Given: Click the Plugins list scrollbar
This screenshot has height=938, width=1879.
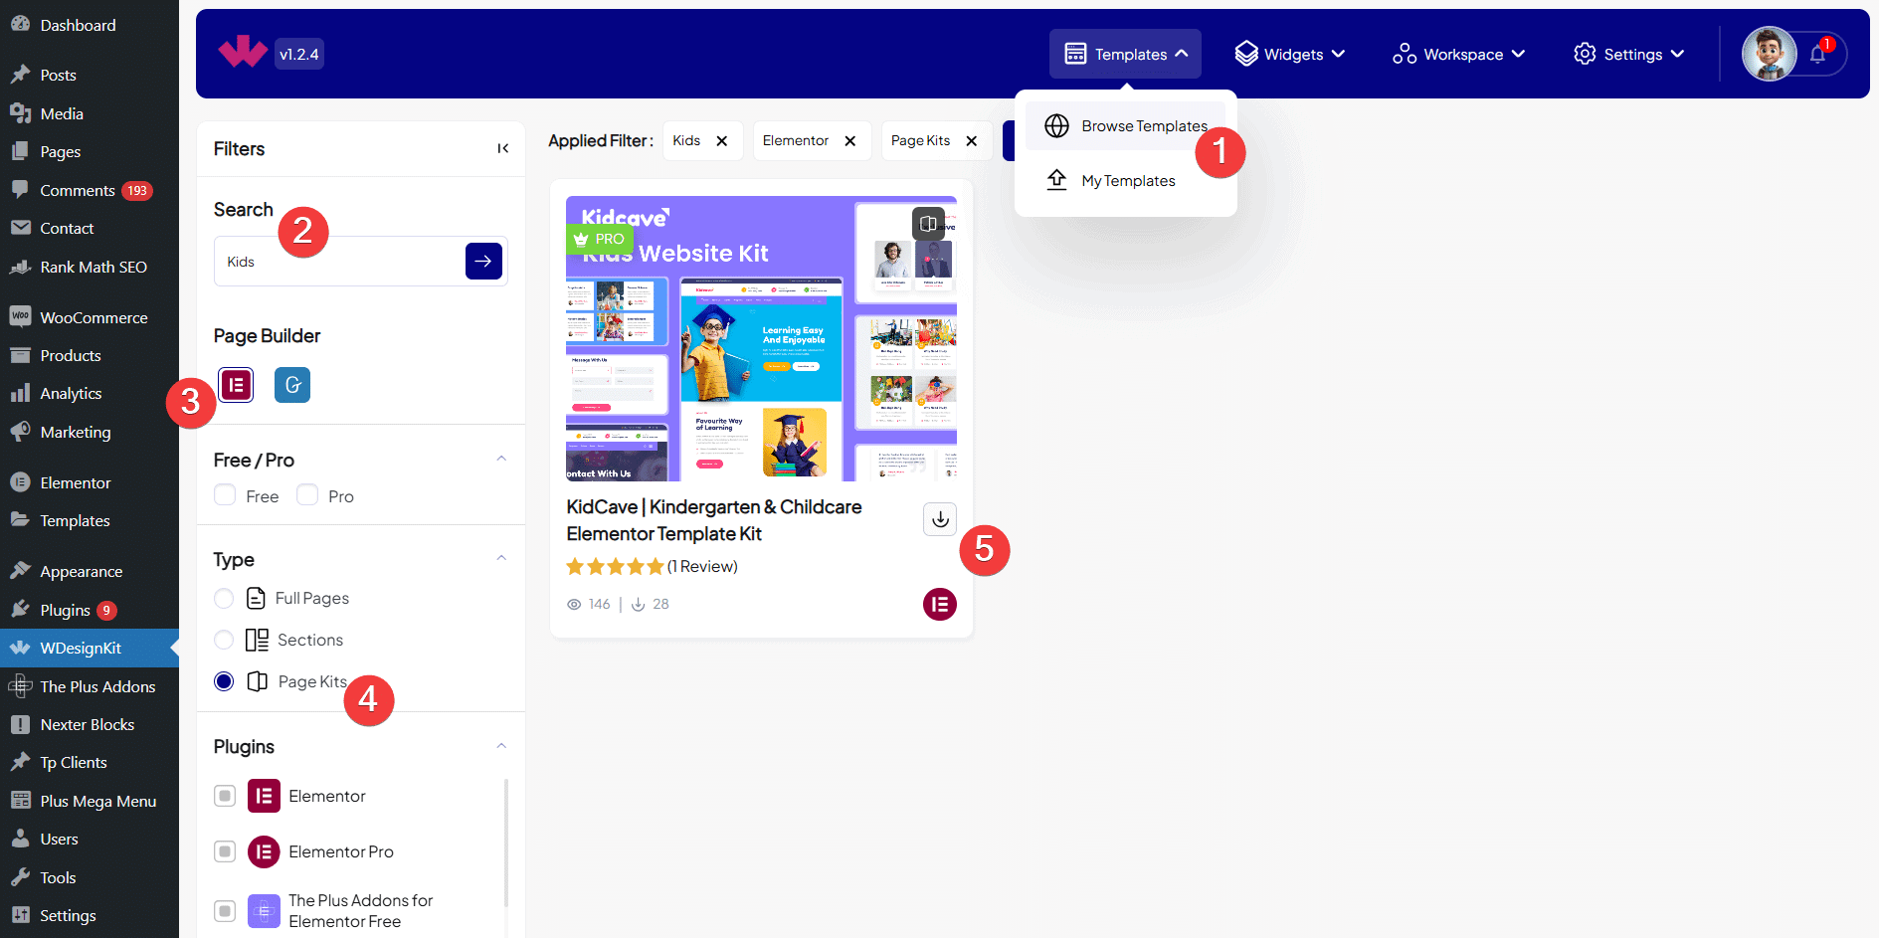Looking at the screenshot, I should [x=506, y=842].
